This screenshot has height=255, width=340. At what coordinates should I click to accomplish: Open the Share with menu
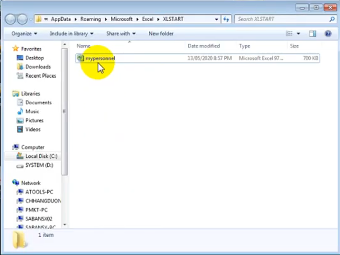[121, 34]
